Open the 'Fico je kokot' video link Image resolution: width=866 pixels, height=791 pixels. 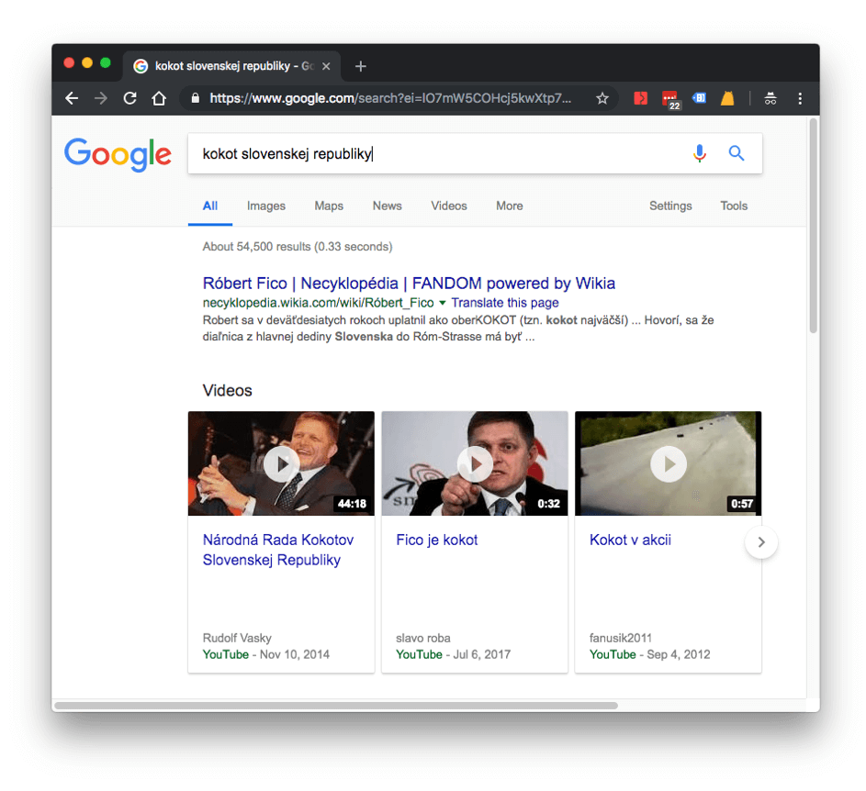(437, 540)
